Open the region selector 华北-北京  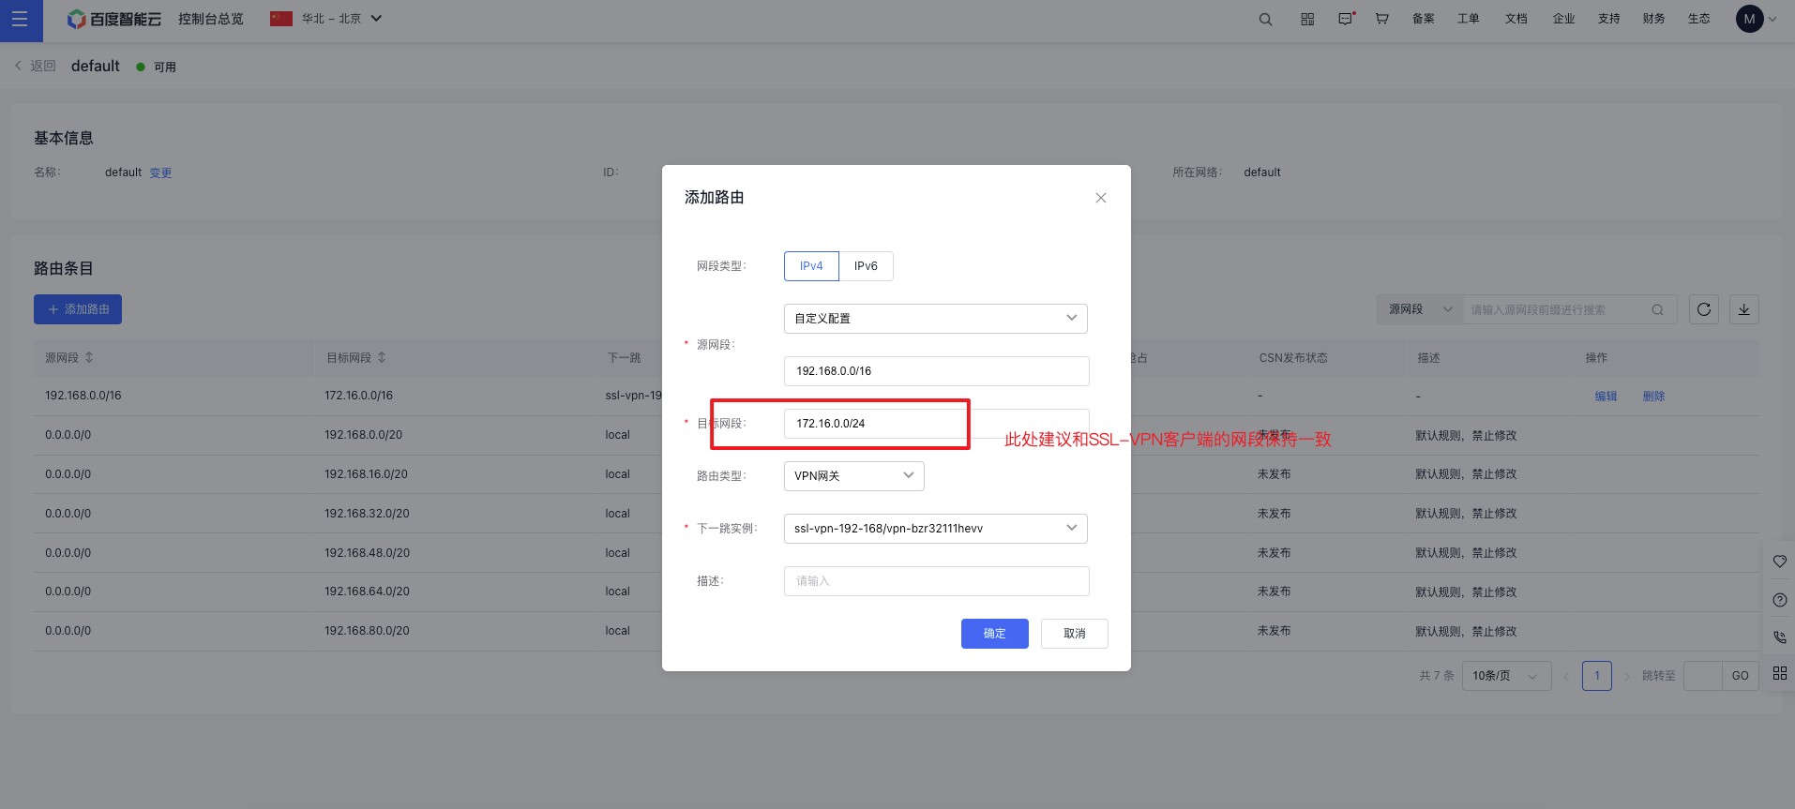pyautogui.click(x=326, y=19)
